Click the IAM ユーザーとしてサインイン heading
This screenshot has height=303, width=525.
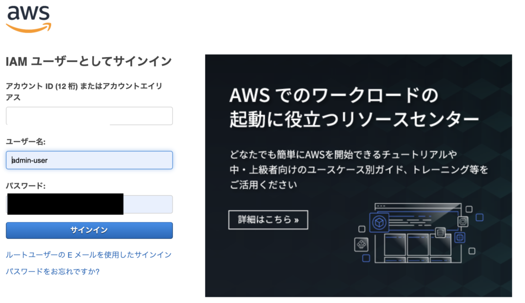click(89, 62)
